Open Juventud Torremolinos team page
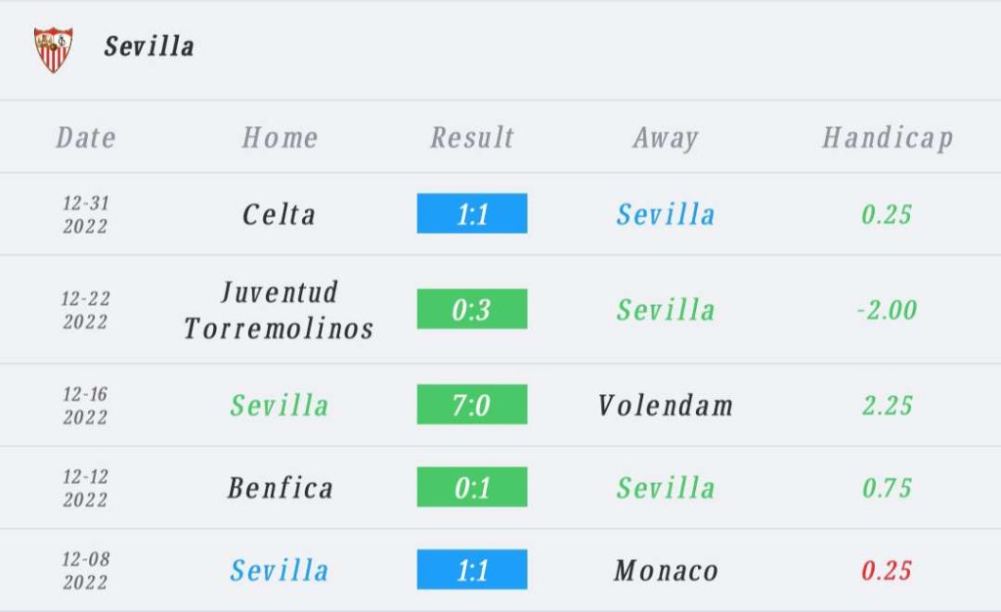The height and width of the screenshot is (612, 1001). coord(280,310)
